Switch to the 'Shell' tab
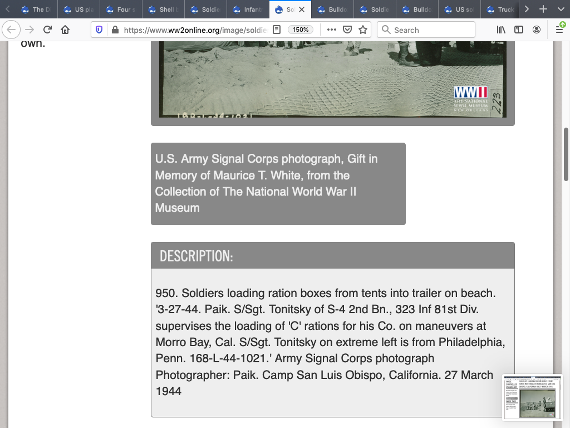The width and height of the screenshot is (570, 428). pyautogui.click(x=164, y=9)
